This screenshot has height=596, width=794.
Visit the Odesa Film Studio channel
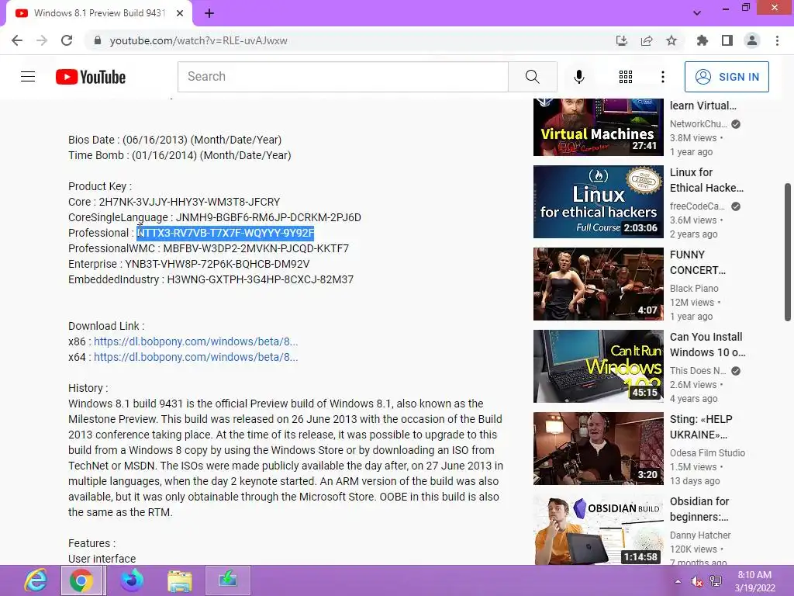(x=707, y=453)
